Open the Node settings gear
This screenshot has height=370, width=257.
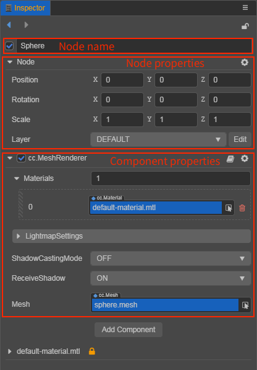click(245, 63)
